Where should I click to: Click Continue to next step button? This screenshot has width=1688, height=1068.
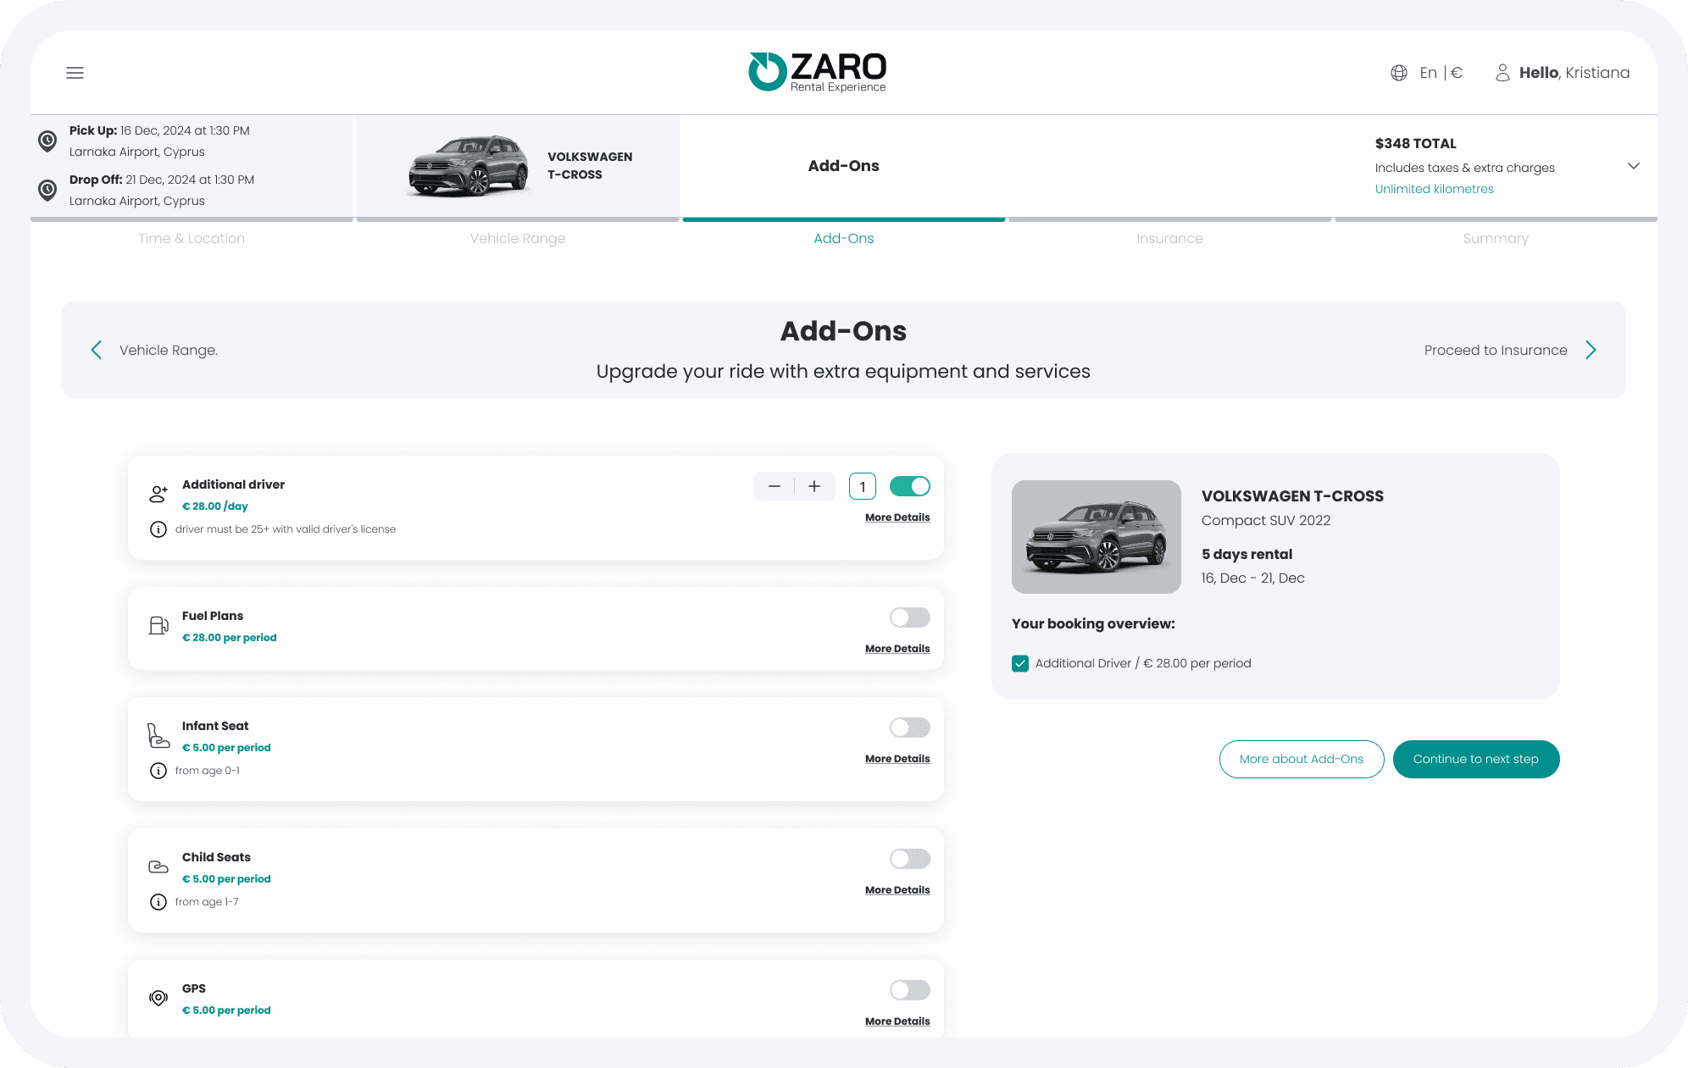(x=1475, y=759)
